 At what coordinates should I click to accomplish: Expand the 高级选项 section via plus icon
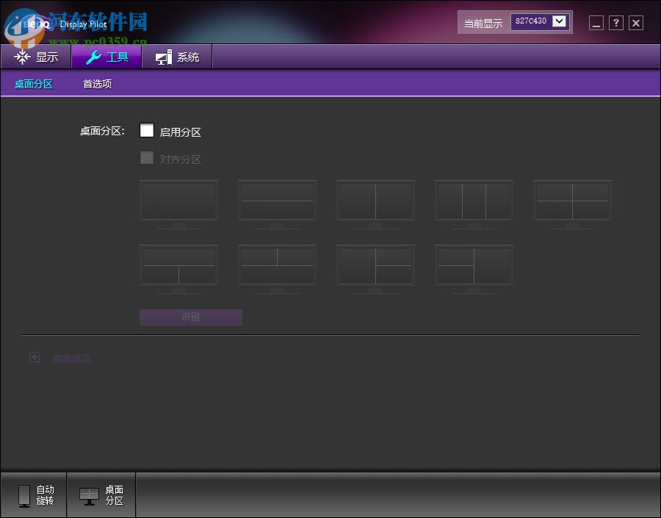pyautogui.click(x=35, y=357)
